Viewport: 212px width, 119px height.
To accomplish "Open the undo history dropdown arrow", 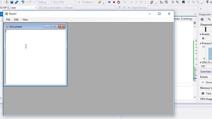I will tap(26, 2).
